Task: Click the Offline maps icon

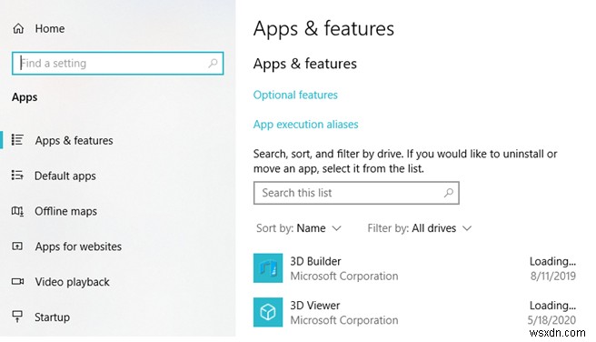Action: tap(17, 211)
